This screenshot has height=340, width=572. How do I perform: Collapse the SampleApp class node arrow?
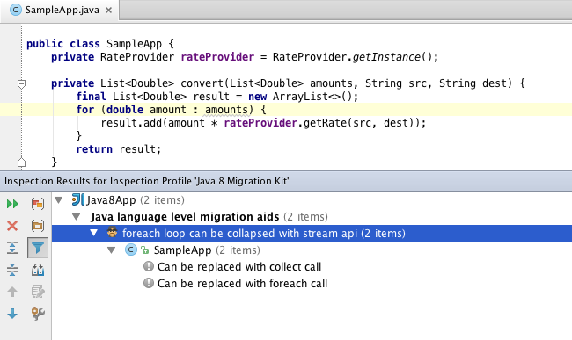(x=112, y=250)
